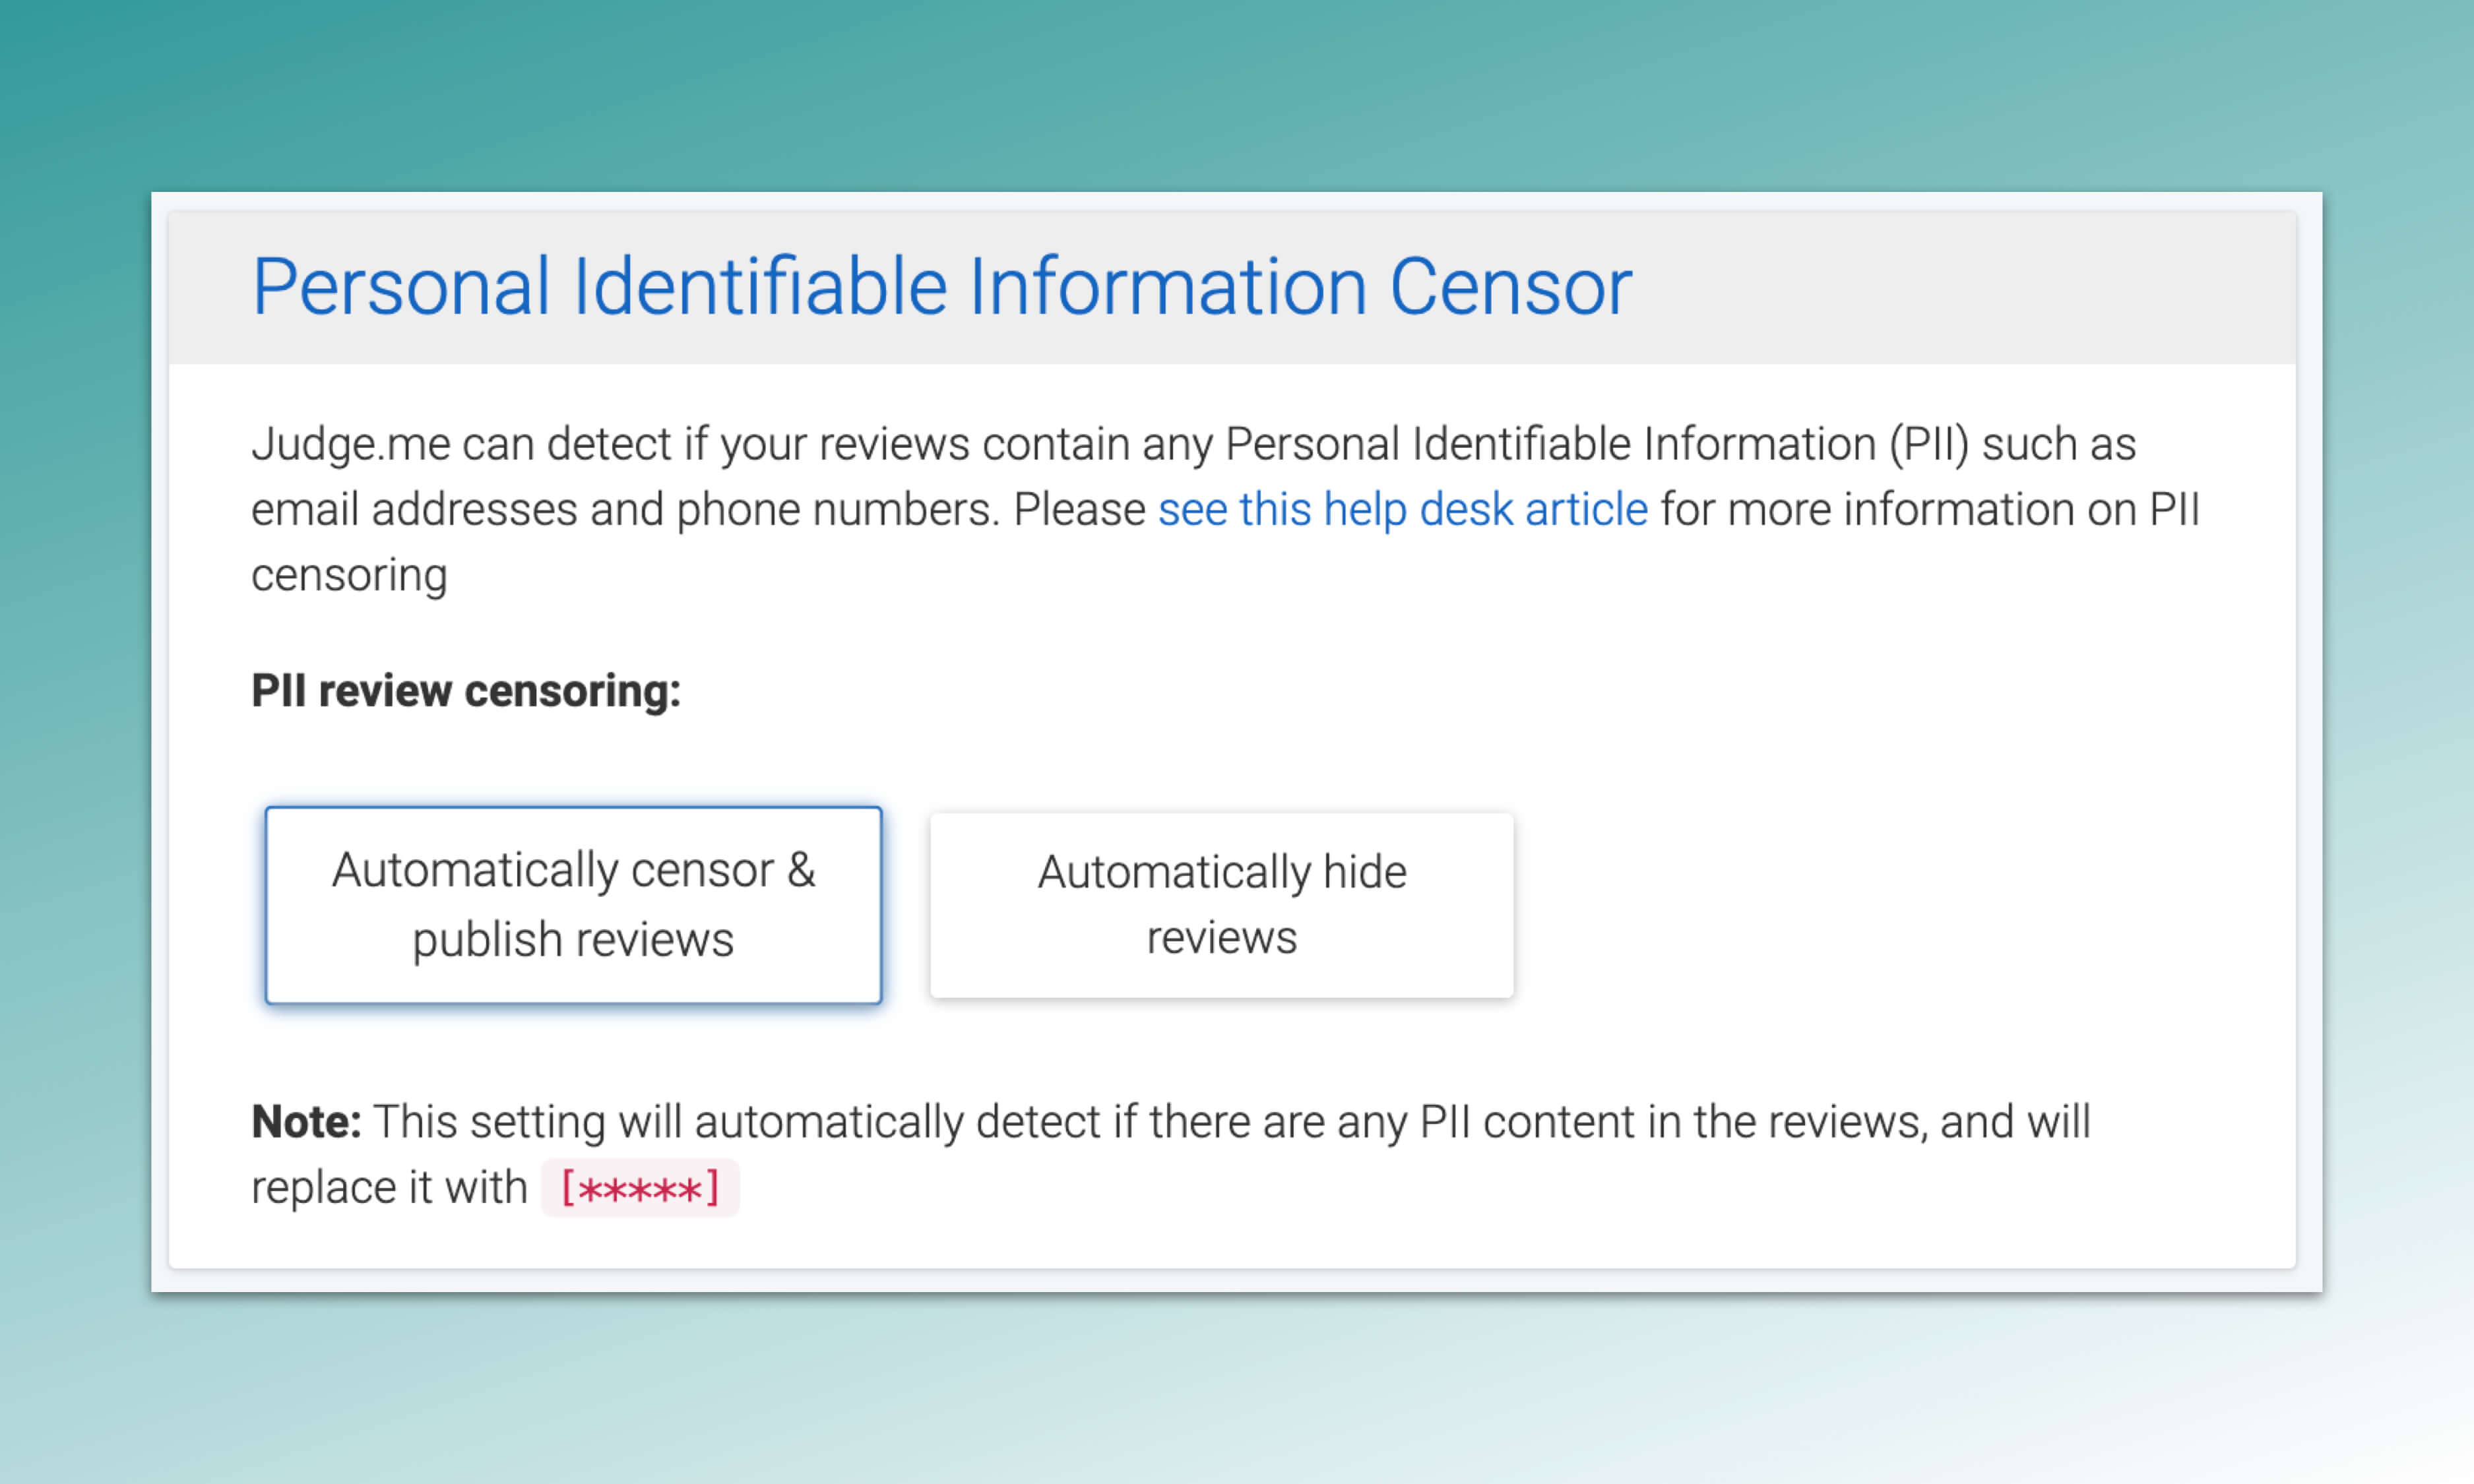
Task: Select Automatically censor & publish reviews option
Action: point(573,904)
